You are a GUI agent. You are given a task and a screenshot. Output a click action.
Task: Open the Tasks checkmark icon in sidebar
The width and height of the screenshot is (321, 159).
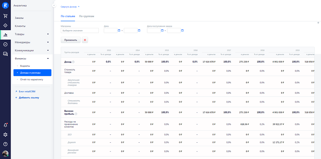[x=5, y=44]
